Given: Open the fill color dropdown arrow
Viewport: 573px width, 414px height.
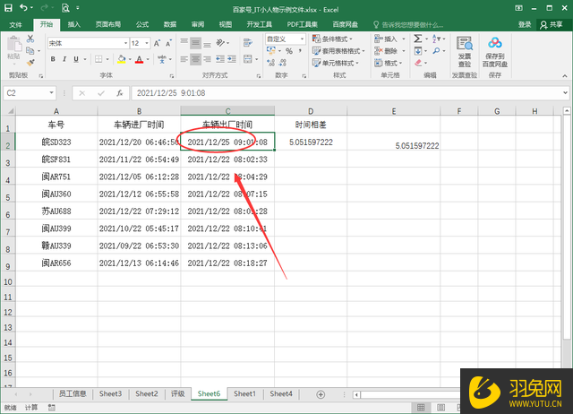Looking at the screenshot, I should 130,59.
